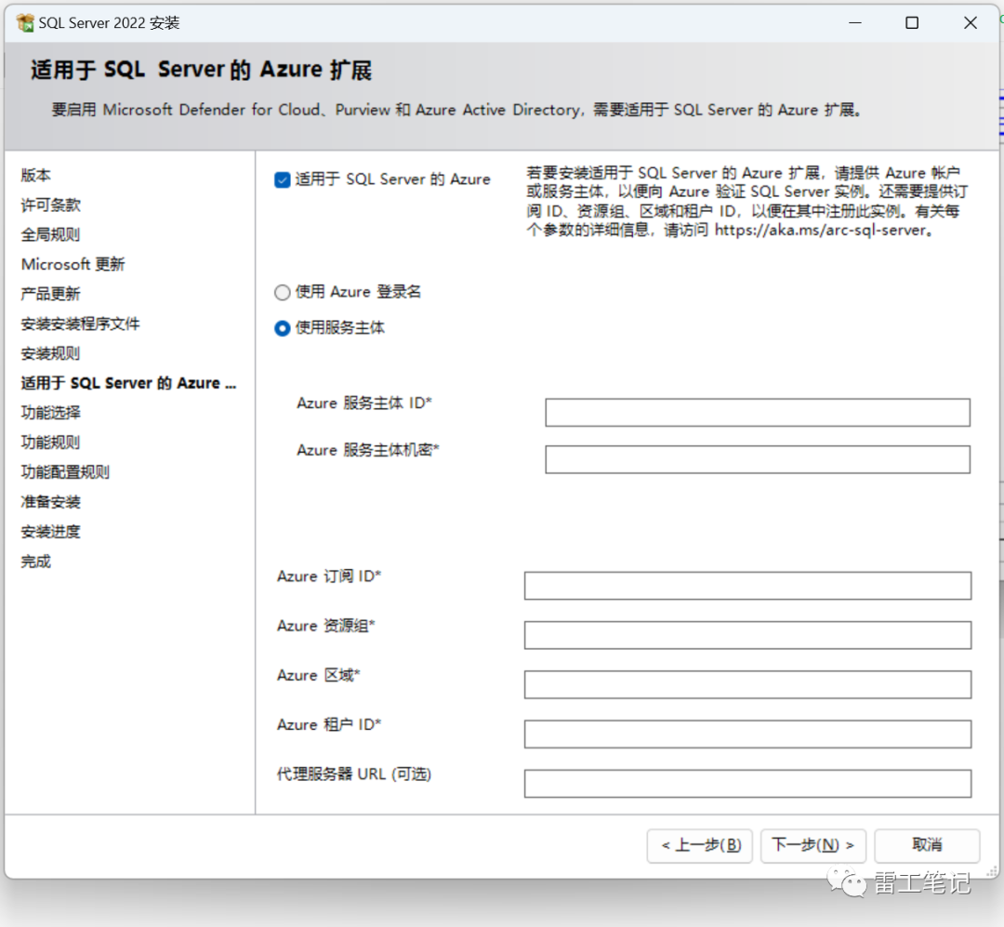1004x927 pixels.
Task: Select 使用服务主体 radio option
Action: [283, 328]
